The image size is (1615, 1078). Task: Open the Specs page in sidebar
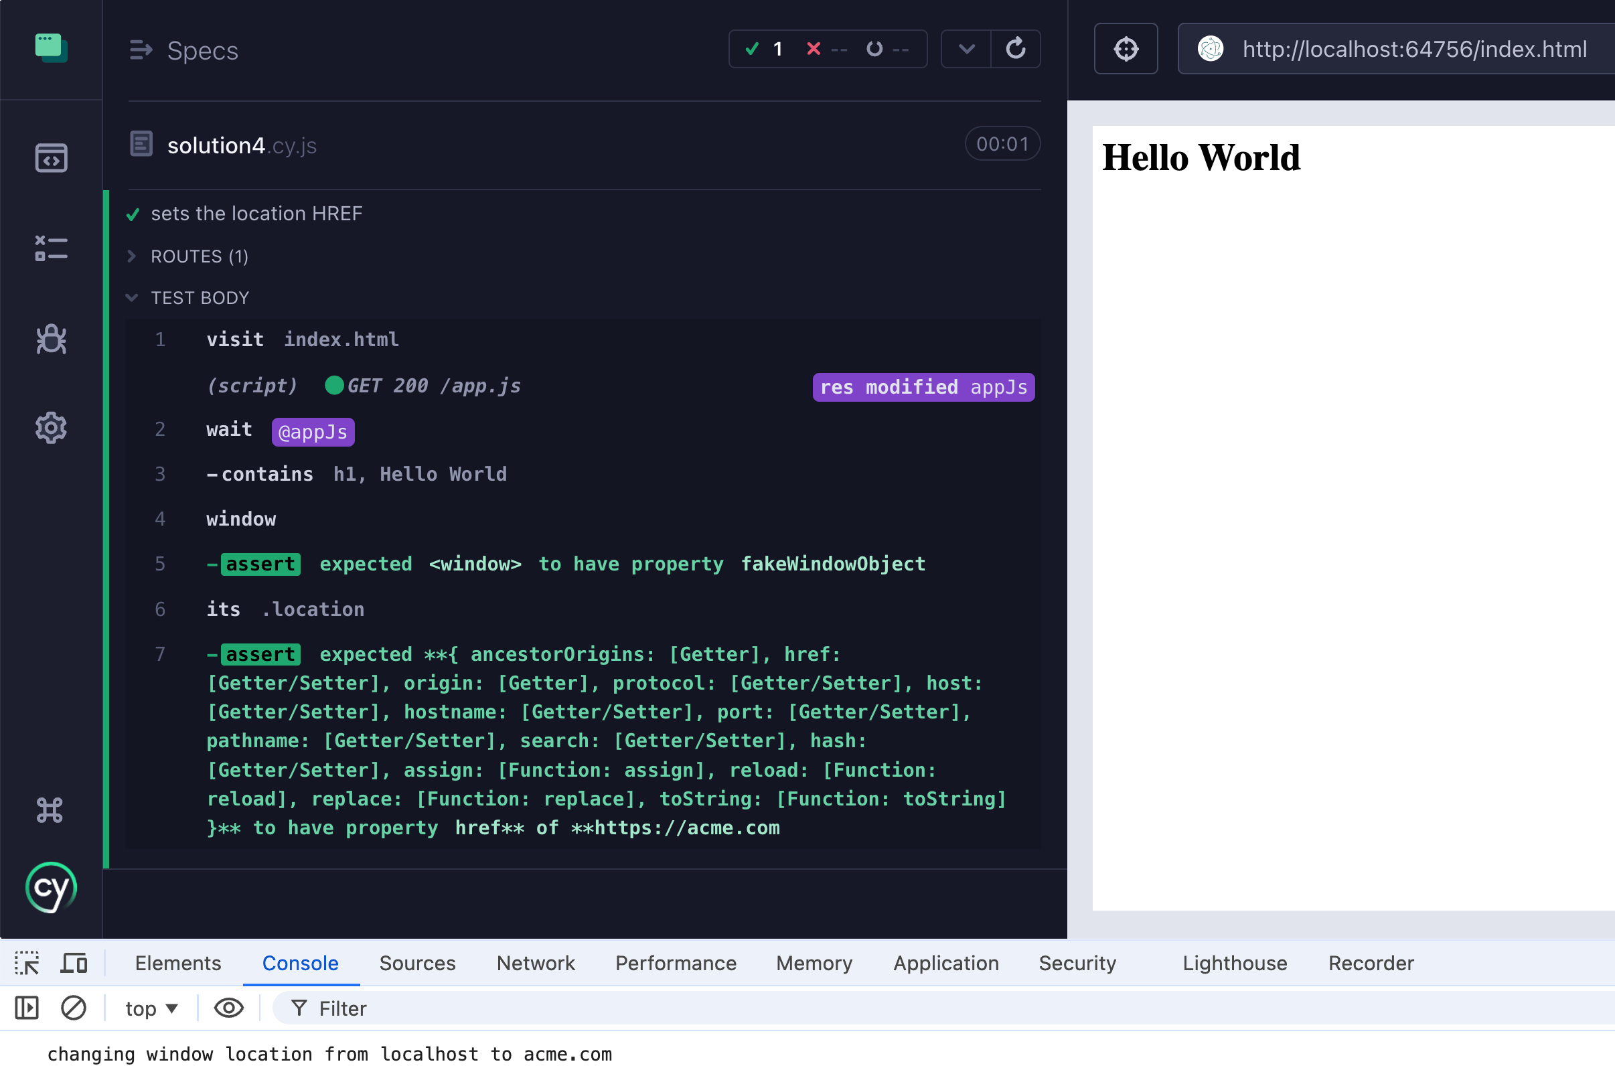click(x=51, y=158)
